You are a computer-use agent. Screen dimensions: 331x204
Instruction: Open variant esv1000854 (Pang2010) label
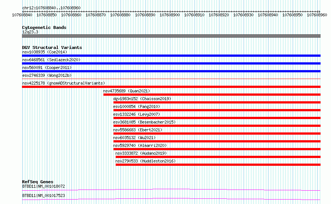click(x=136, y=106)
